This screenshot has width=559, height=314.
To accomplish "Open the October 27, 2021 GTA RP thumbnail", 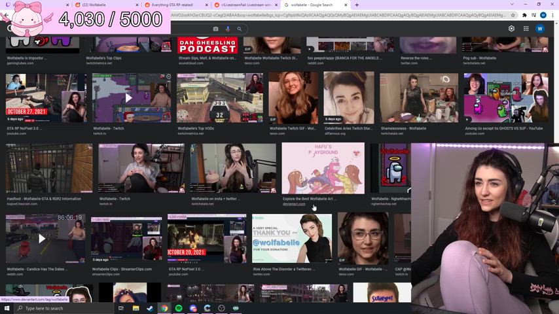I will tap(46, 98).
